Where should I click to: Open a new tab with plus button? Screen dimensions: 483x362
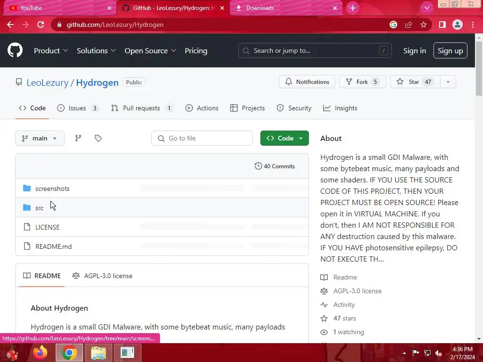(x=353, y=8)
